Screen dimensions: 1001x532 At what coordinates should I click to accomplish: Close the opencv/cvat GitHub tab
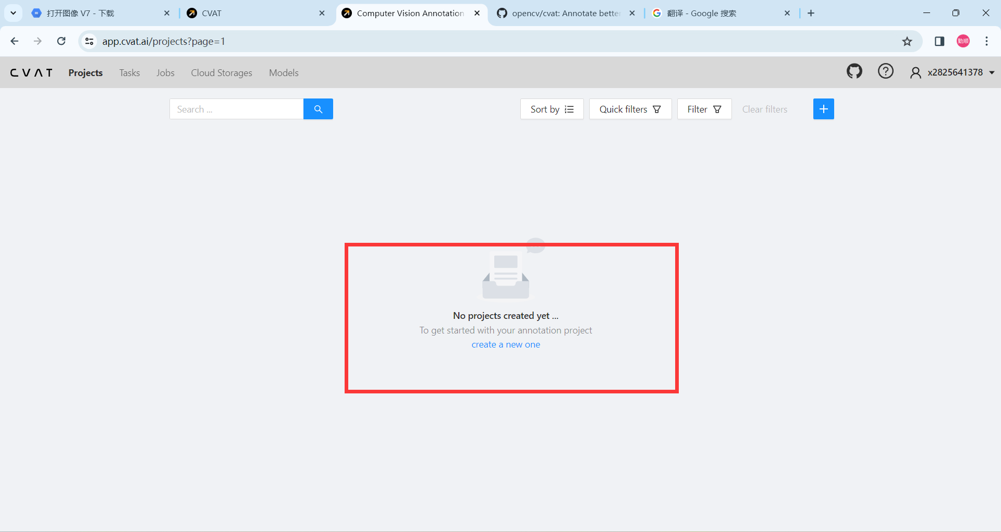pyautogui.click(x=632, y=13)
